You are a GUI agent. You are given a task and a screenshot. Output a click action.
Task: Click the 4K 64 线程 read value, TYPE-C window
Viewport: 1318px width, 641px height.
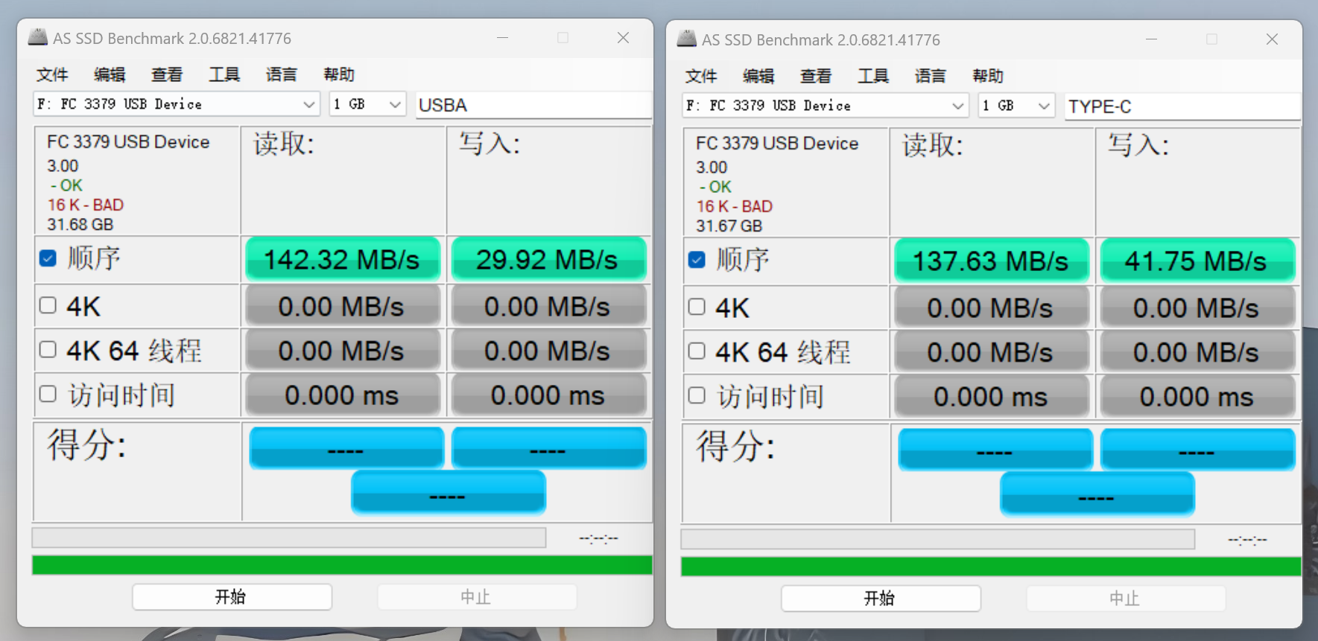tap(992, 351)
